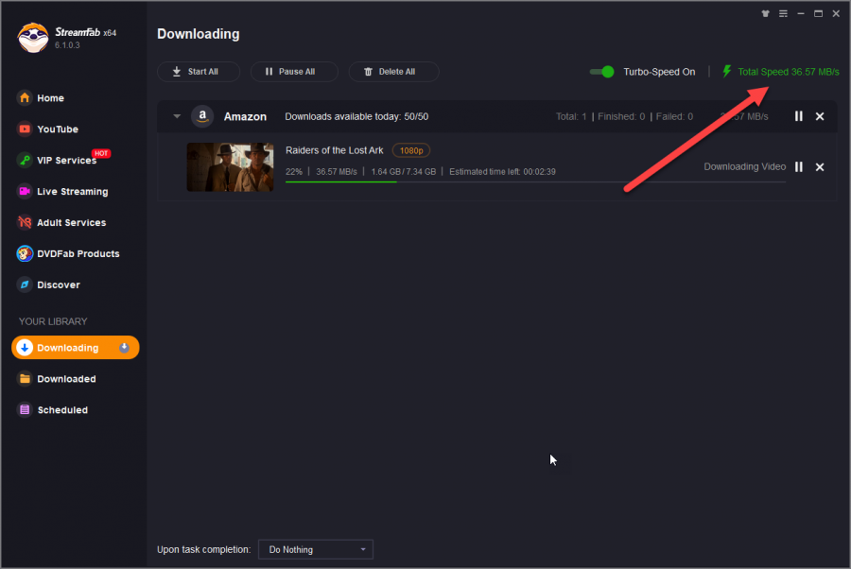Viewport: 851px width, 569px height.
Task: Click the Home house icon
Action: [x=25, y=97]
